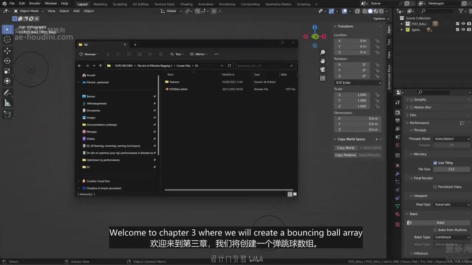
Task: Open the Object Data properties tab icon
Action: 398,206
